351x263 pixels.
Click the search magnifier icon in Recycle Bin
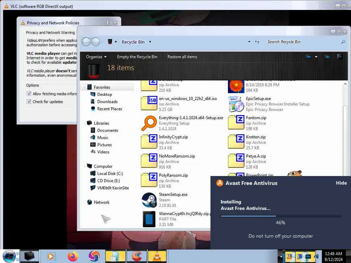pos(343,42)
